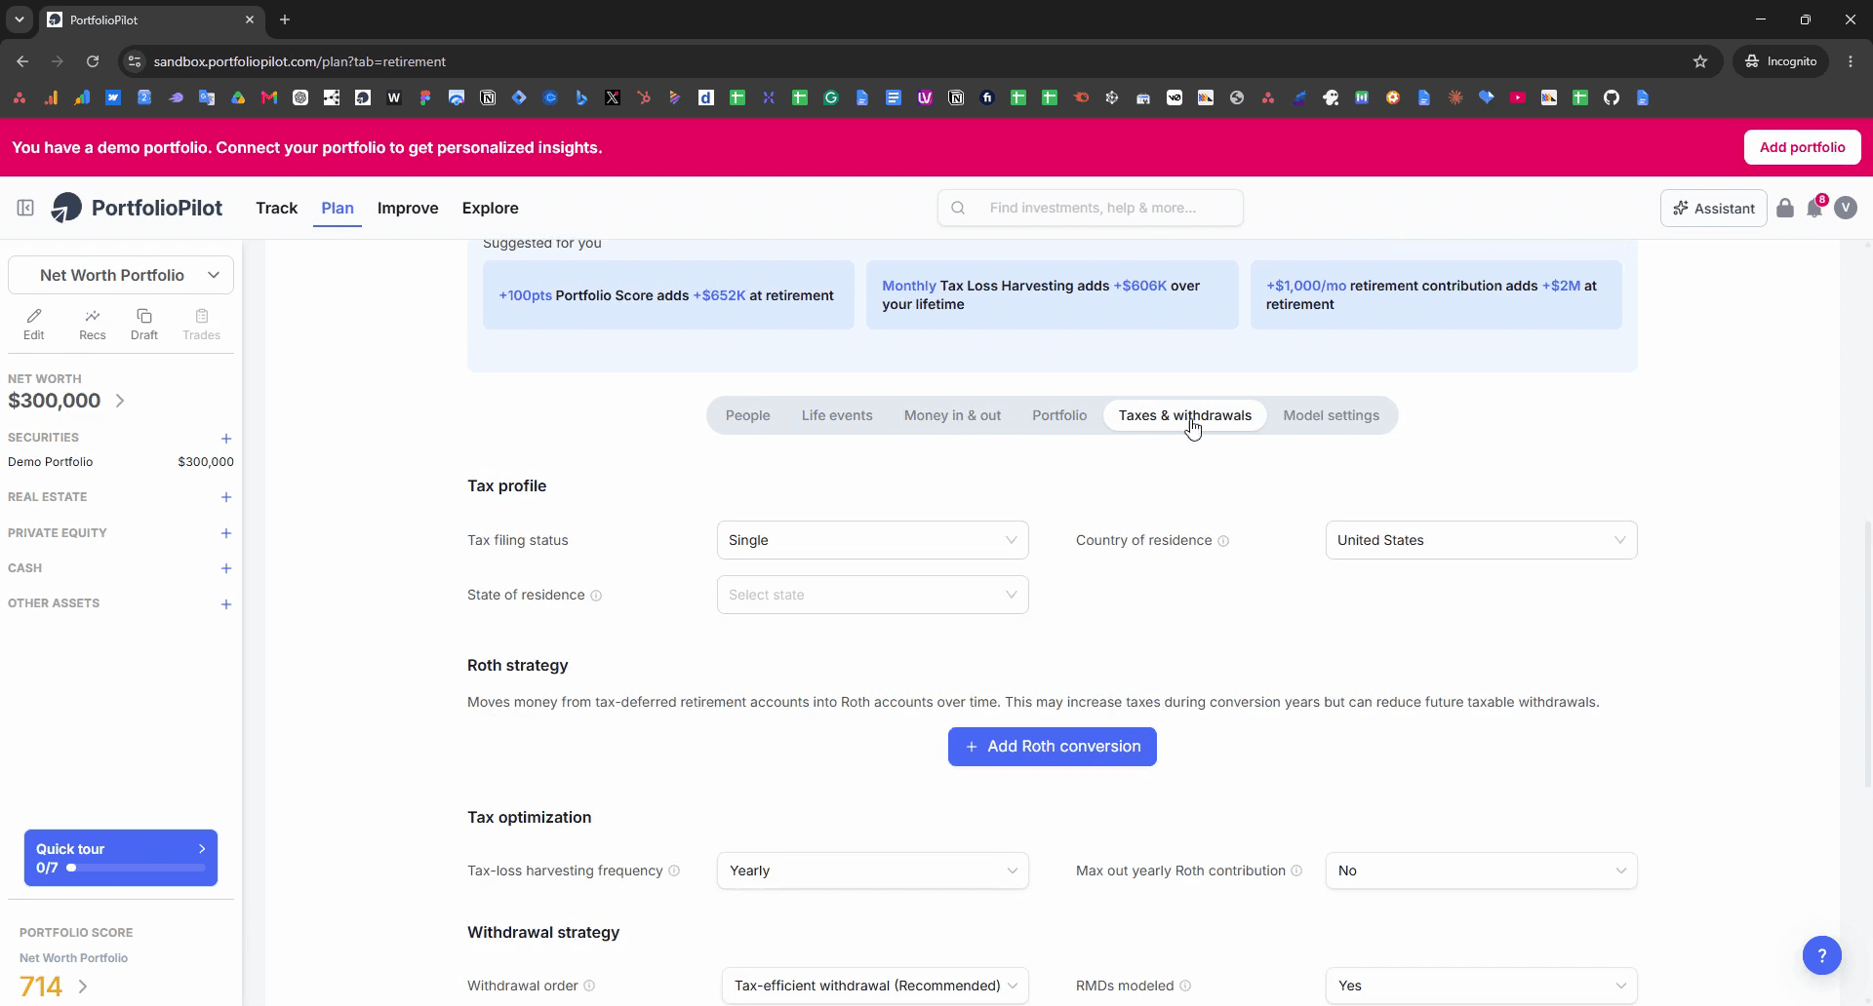The height and width of the screenshot is (1006, 1873).
Task: Open the Recs icon
Action: pos(93,324)
